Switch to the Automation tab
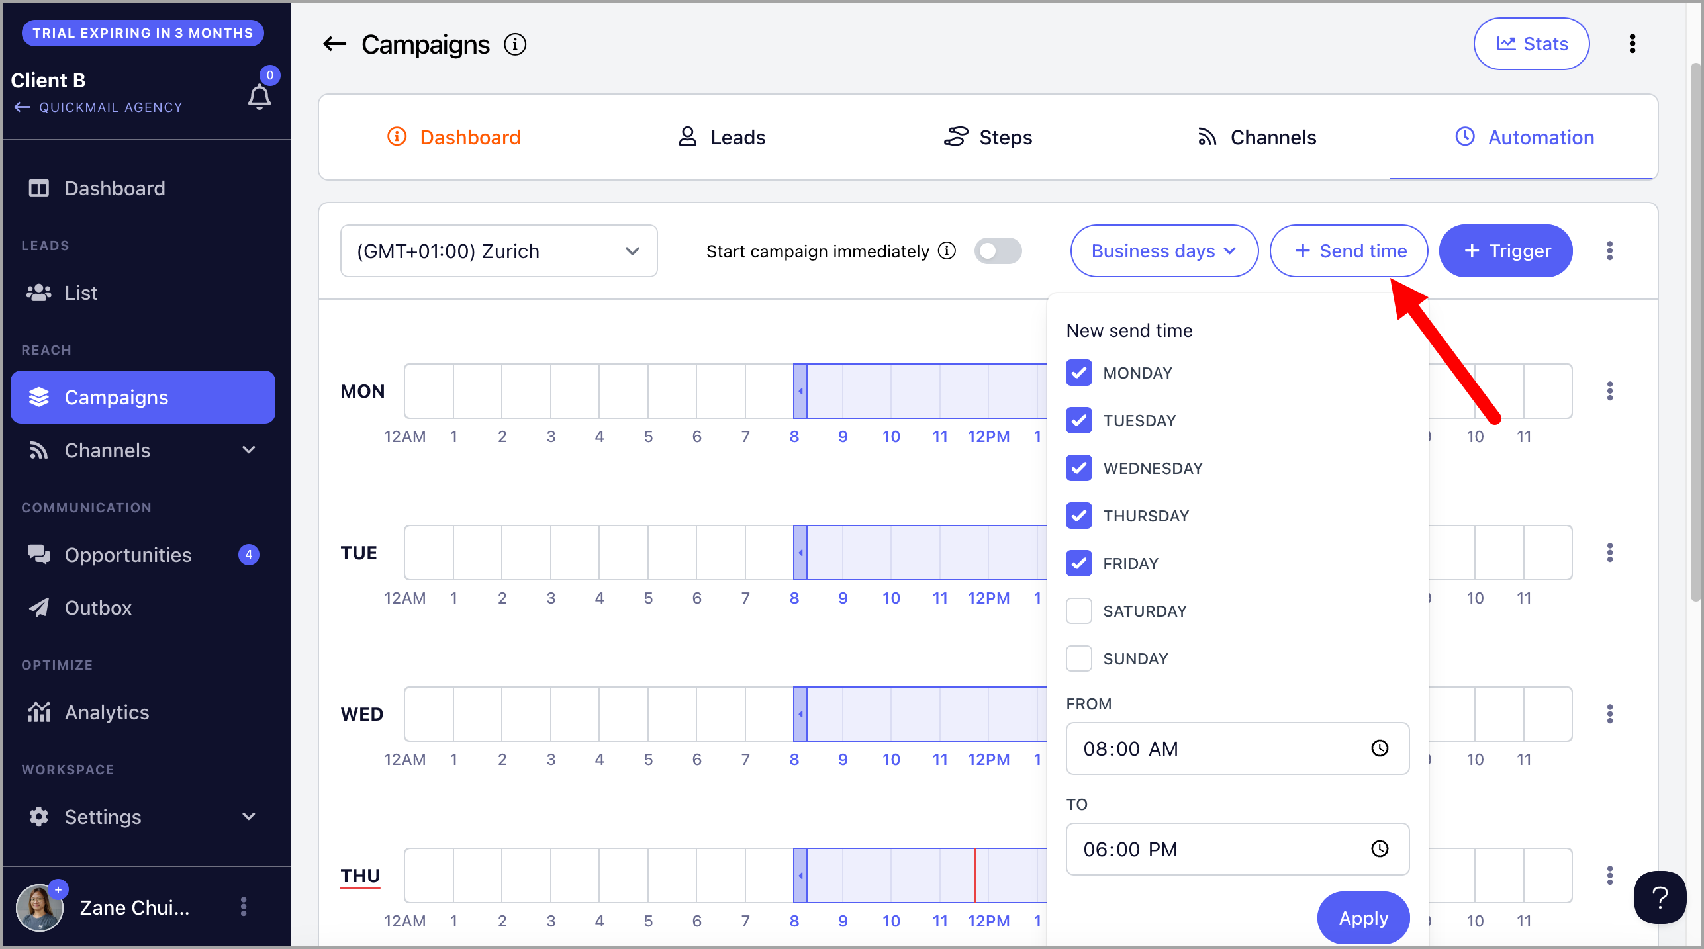Image resolution: width=1704 pixels, height=949 pixels. (x=1524, y=137)
